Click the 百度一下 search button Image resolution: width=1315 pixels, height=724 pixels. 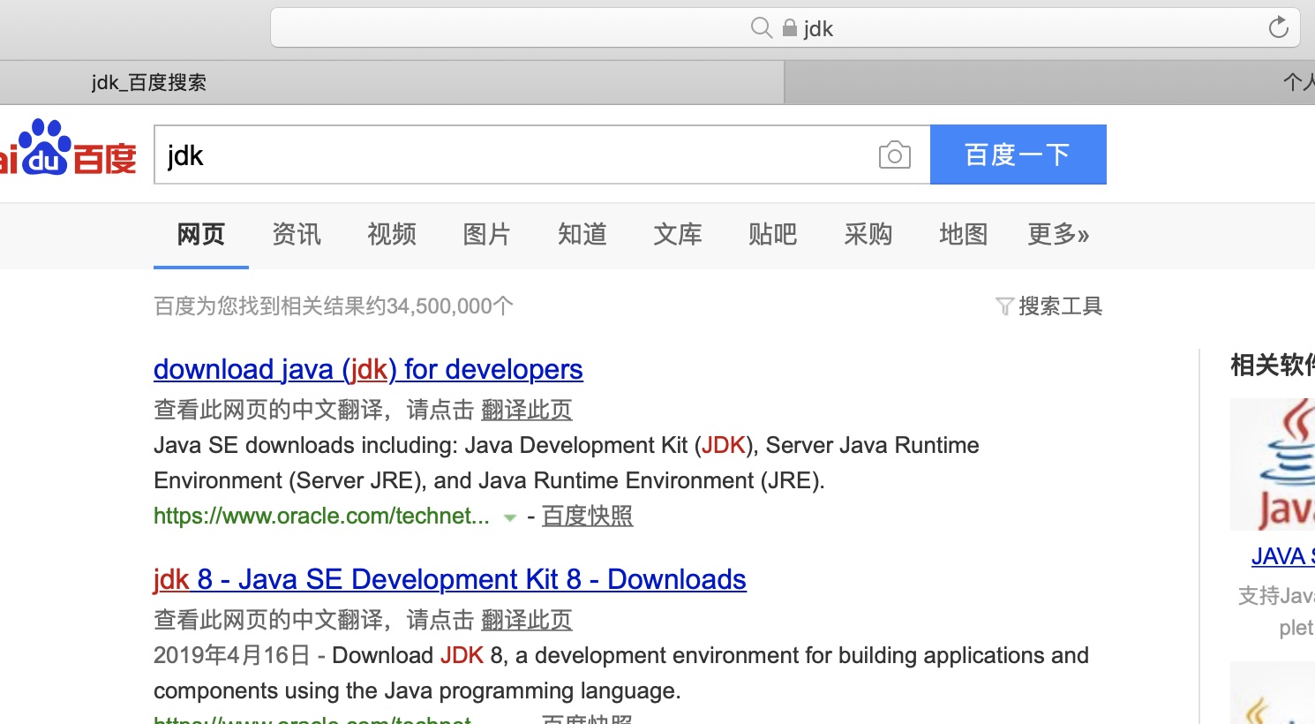[1018, 154]
